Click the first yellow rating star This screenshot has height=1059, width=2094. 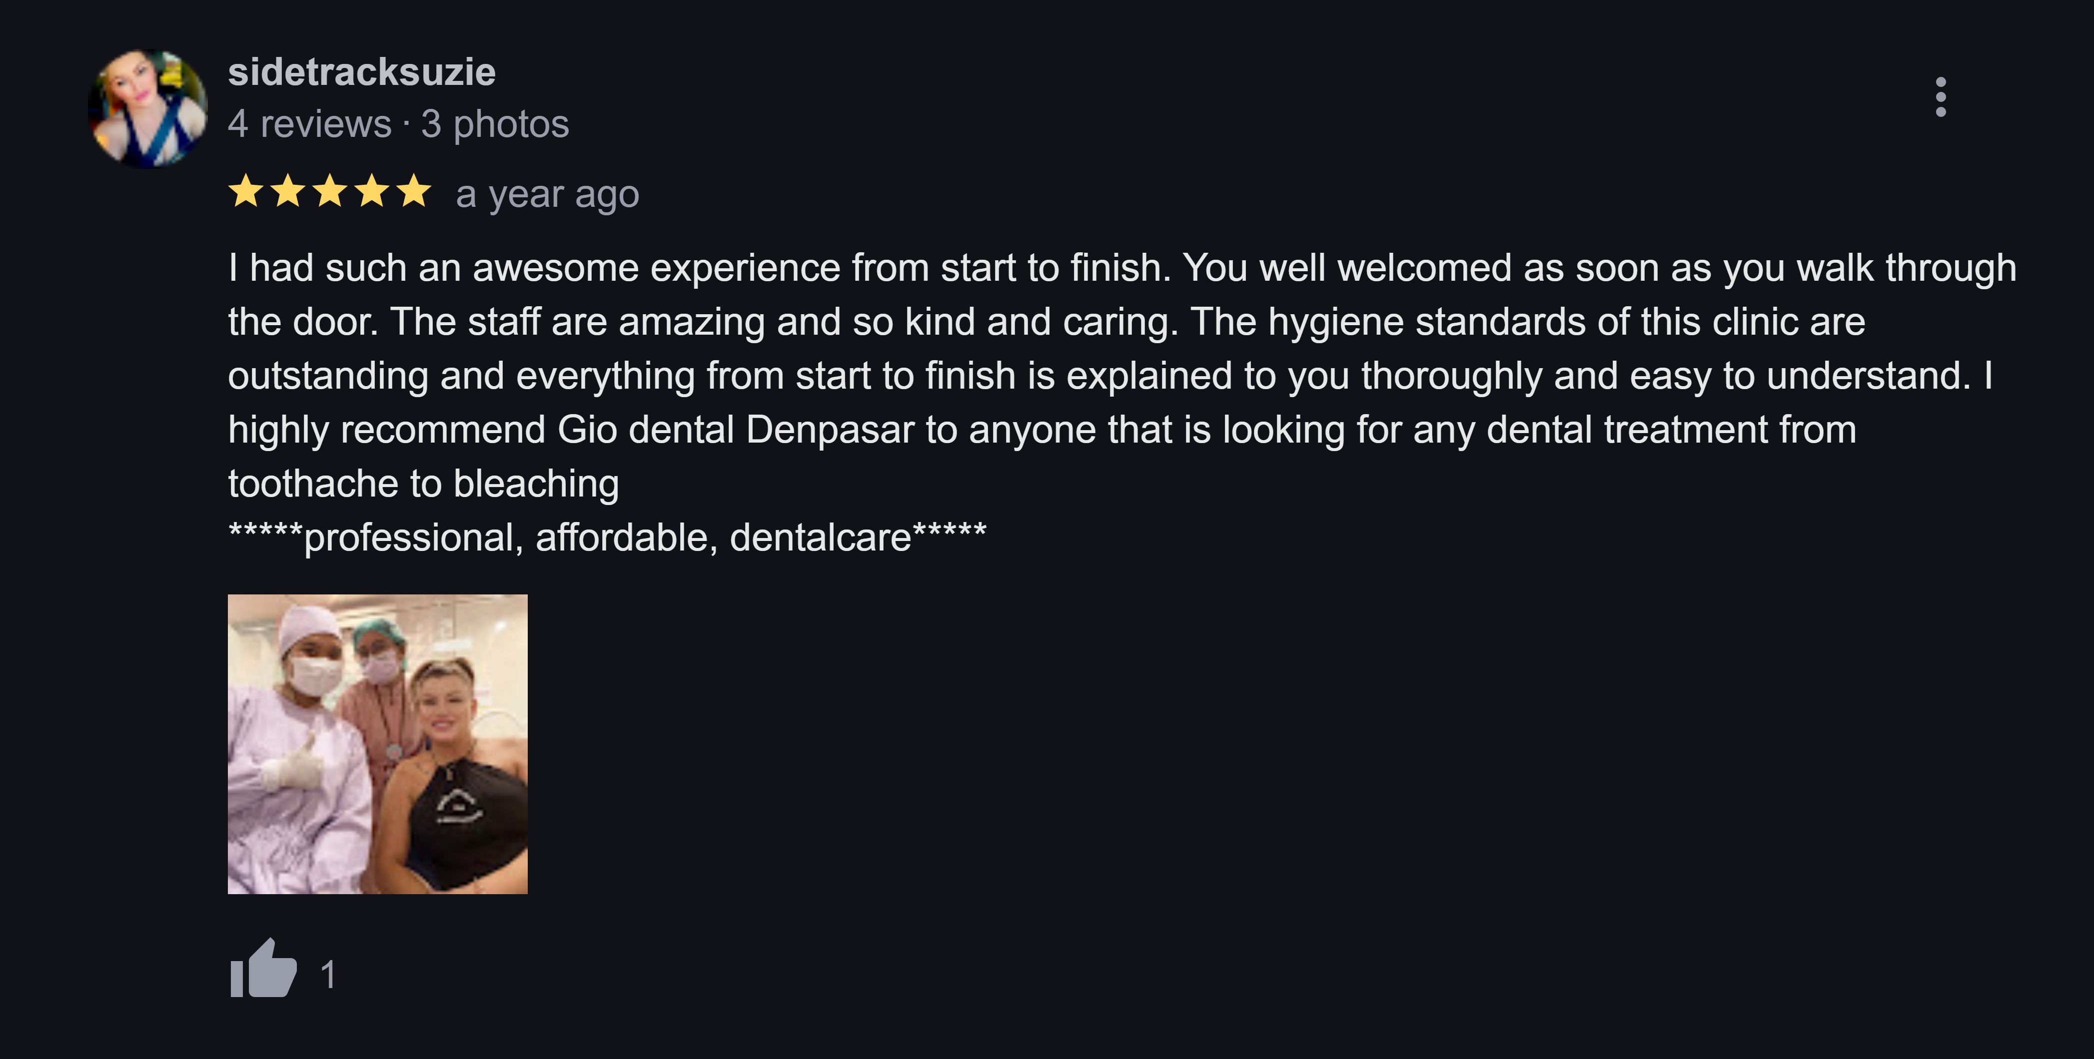(245, 192)
